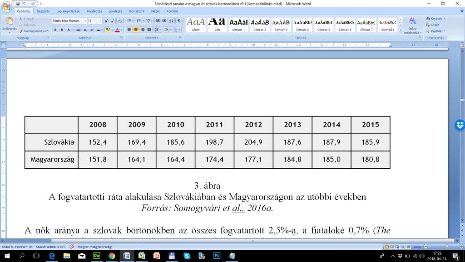Switch to the Levelezés tab

[x=115, y=11]
